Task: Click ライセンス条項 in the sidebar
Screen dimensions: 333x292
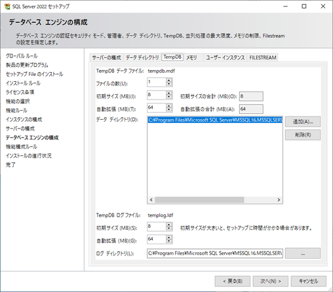Action: [x=20, y=92]
